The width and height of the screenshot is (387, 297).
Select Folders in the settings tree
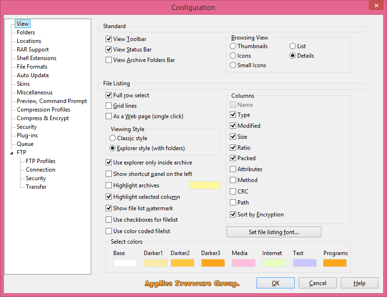pos(26,32)
